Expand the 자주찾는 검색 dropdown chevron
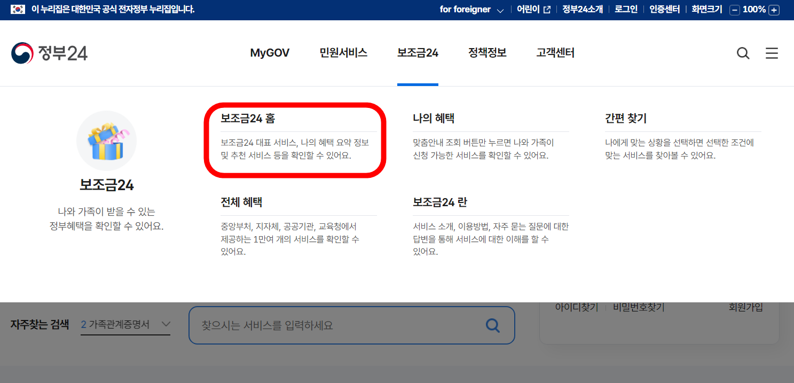 [166, 324]
